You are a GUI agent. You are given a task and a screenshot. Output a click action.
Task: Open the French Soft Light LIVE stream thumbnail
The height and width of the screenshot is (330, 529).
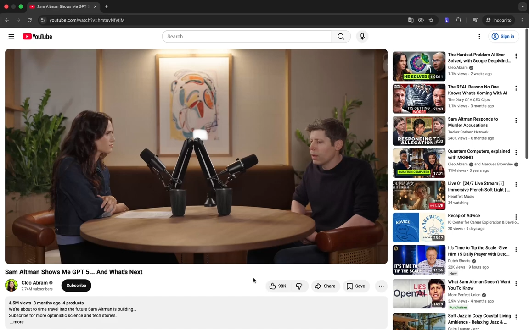(419, 195)
